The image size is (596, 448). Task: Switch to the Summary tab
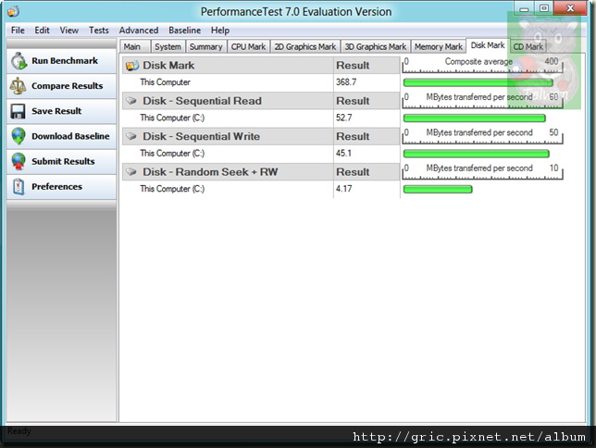pos(206,46)
